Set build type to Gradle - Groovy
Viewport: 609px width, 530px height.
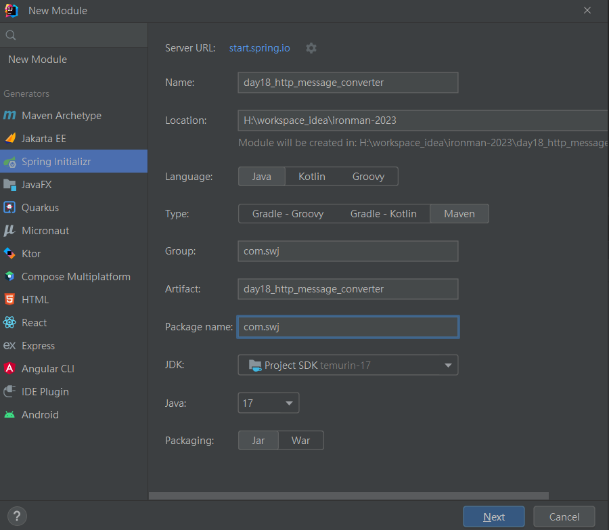pyautogui.click(x=288, y=214)
